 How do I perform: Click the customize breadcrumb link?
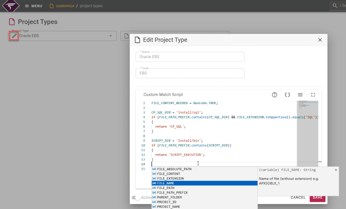click(65, 6)
